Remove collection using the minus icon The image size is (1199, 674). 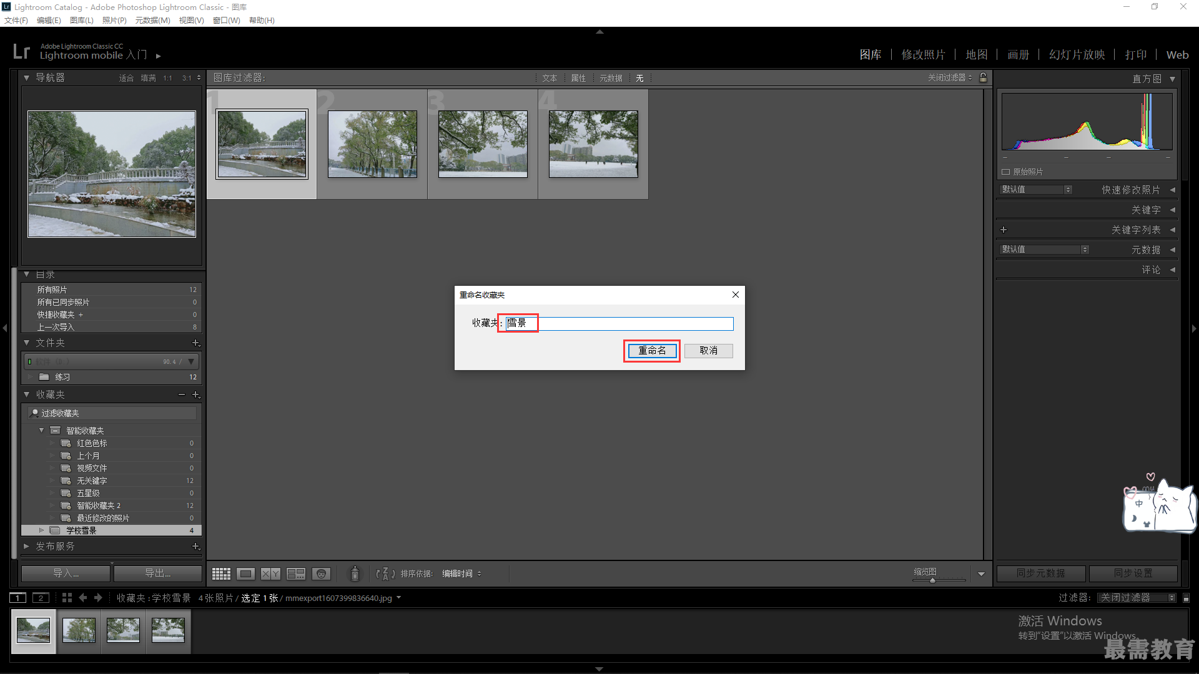(182, 394)
